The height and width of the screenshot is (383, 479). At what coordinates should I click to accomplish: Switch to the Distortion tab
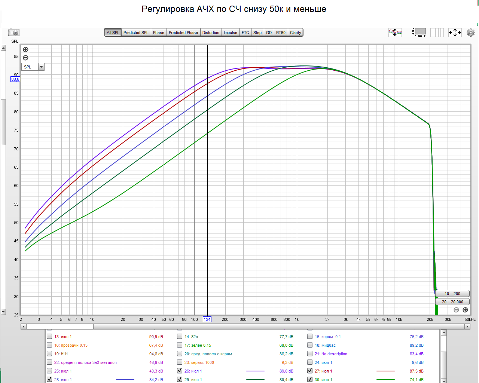tap(211, 33)
